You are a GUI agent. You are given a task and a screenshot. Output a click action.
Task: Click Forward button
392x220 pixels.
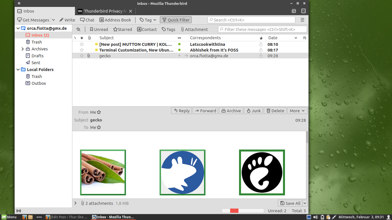[x=205, y=111]
